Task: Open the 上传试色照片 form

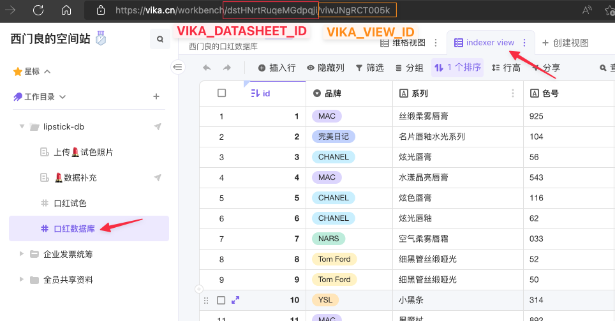Action: [83, 153]
